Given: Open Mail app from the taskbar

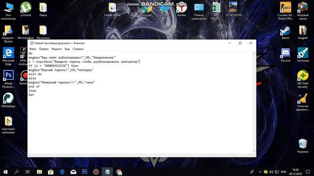Looking at the screenshot, I should coord(73,172).
